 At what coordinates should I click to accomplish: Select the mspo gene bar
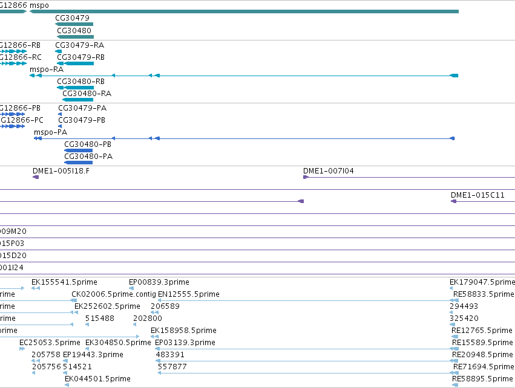point(244,11)
